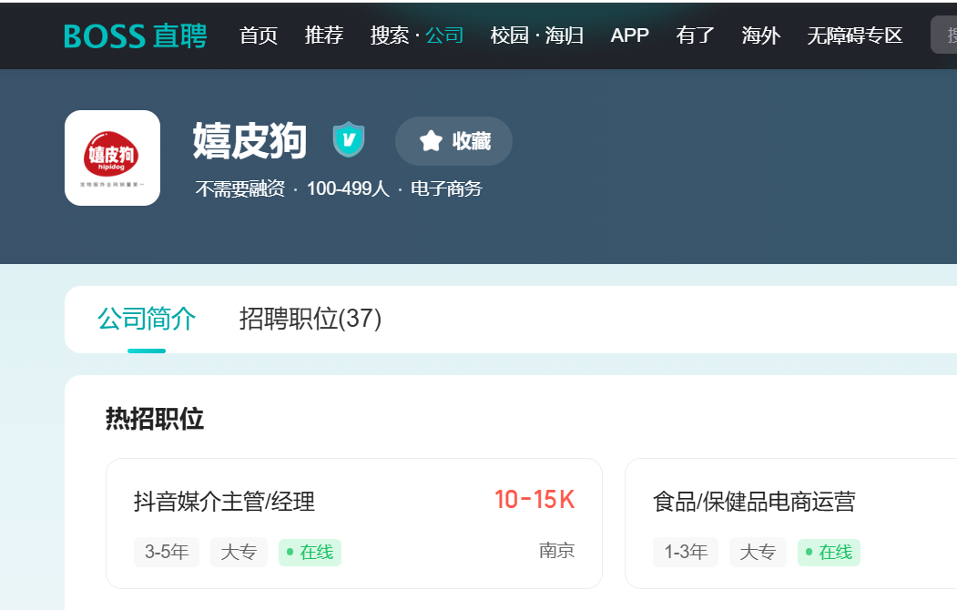Open the 食品/保健品电商运营 job posting
Screen dimensions: 957x610
tap(754, 502)
